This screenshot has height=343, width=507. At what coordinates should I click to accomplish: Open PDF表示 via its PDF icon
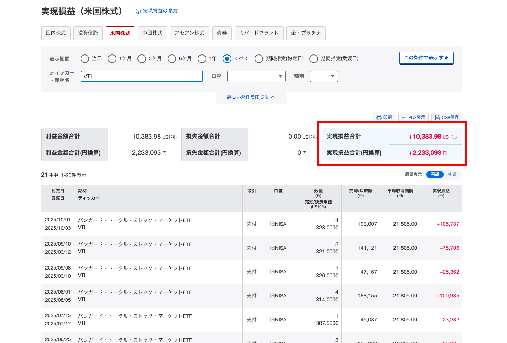(404, 118)
